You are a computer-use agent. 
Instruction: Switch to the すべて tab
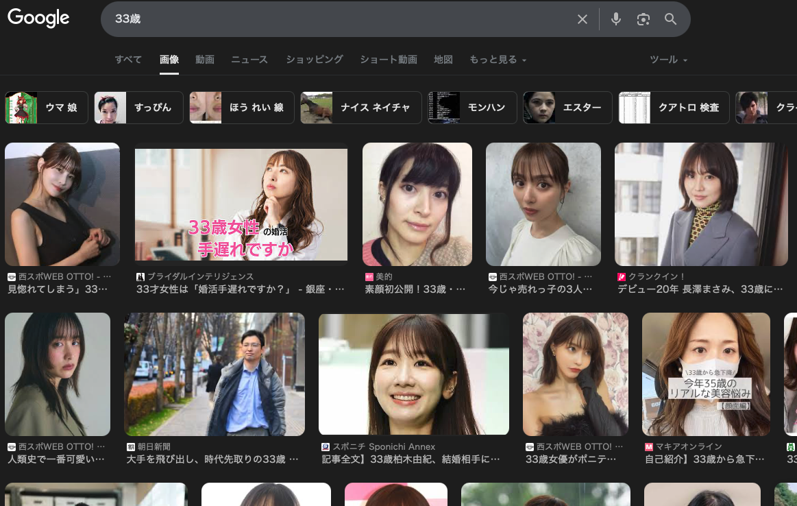pos(128,60)
